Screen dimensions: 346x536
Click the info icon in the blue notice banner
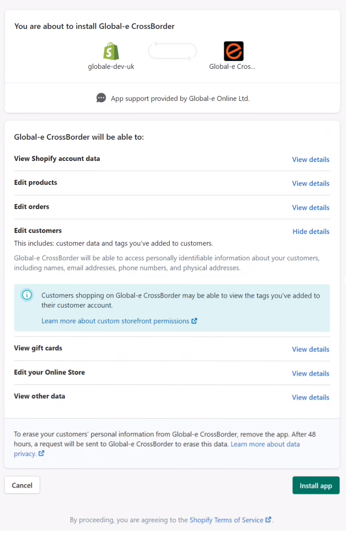tap(27, 295)
